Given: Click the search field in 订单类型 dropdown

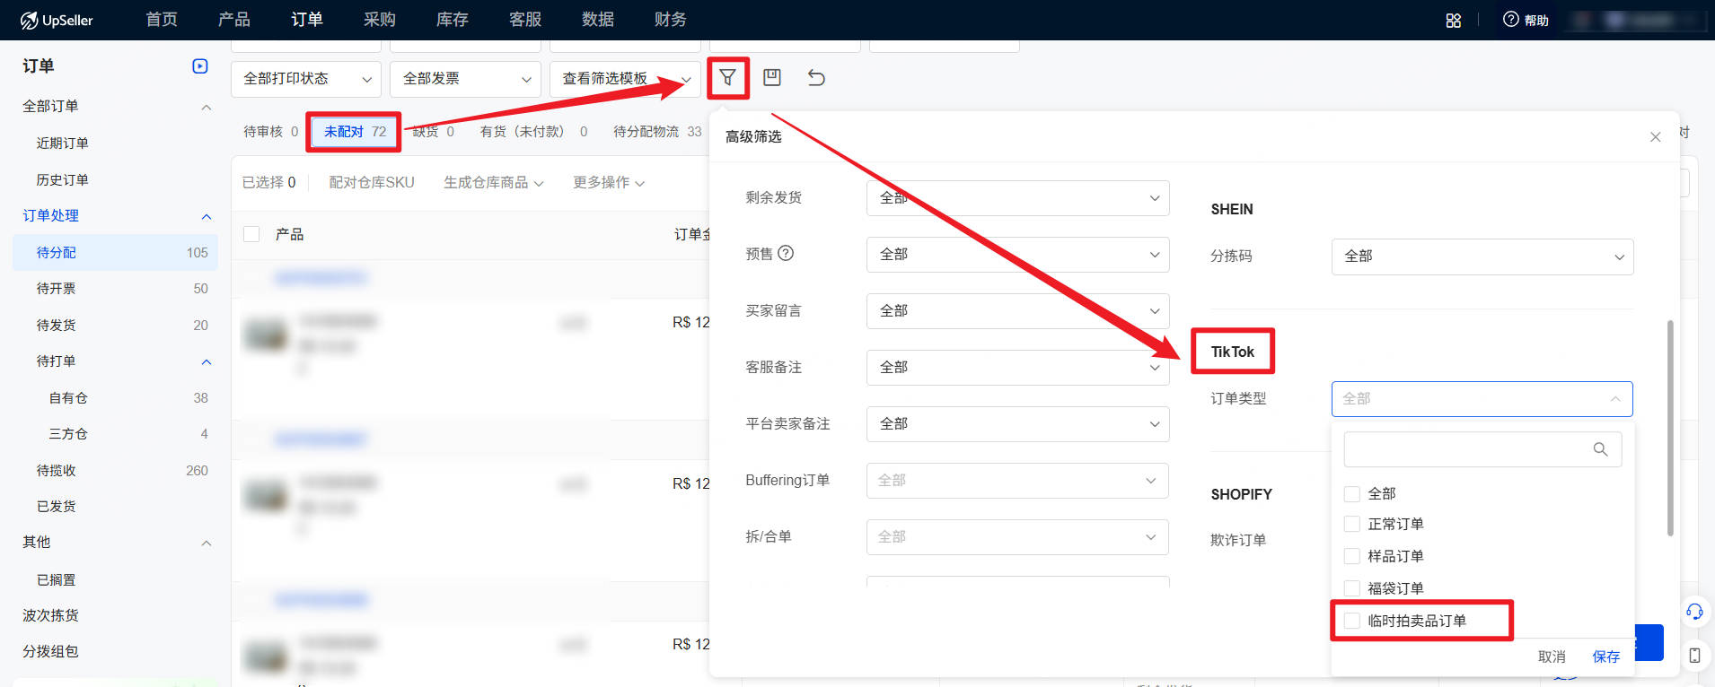Looking at the screenshot, I should [x=1482, y=449].
